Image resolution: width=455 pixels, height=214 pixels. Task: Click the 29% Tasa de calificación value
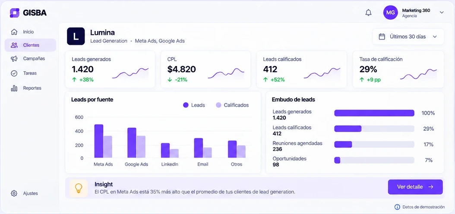[368, 69]
